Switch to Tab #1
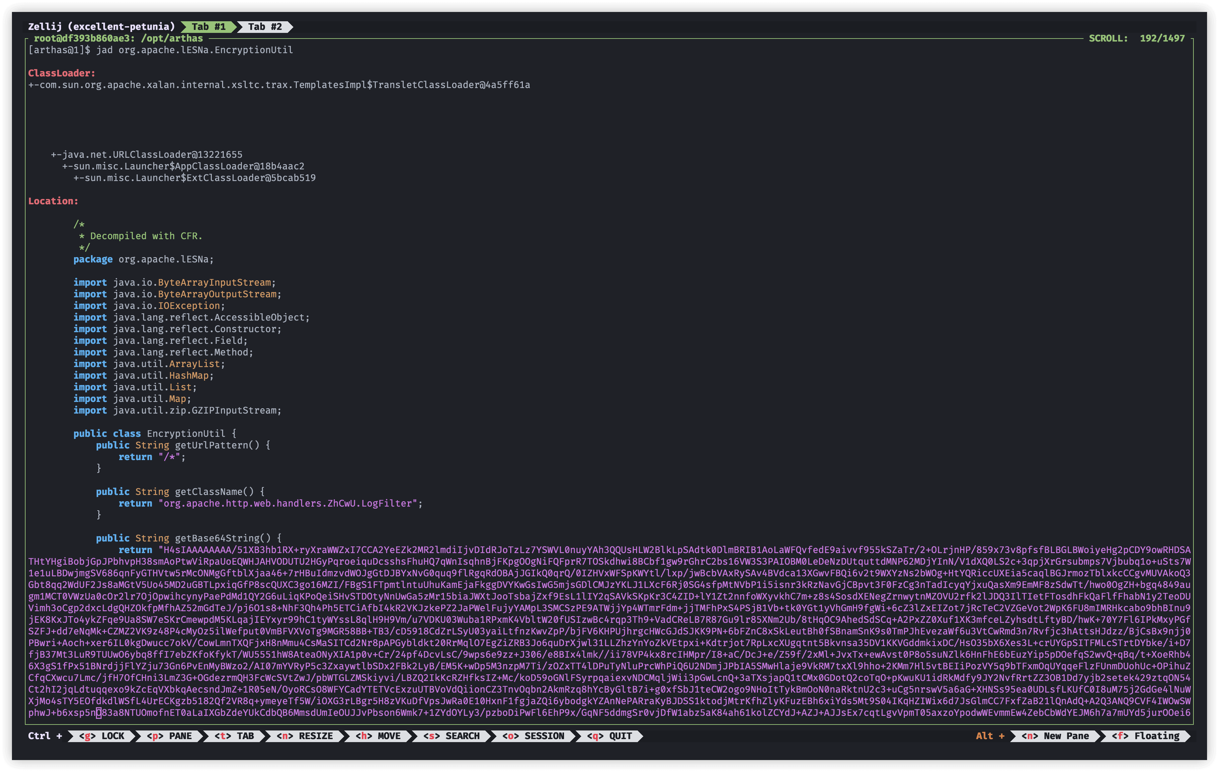 [x=208, y=27]
